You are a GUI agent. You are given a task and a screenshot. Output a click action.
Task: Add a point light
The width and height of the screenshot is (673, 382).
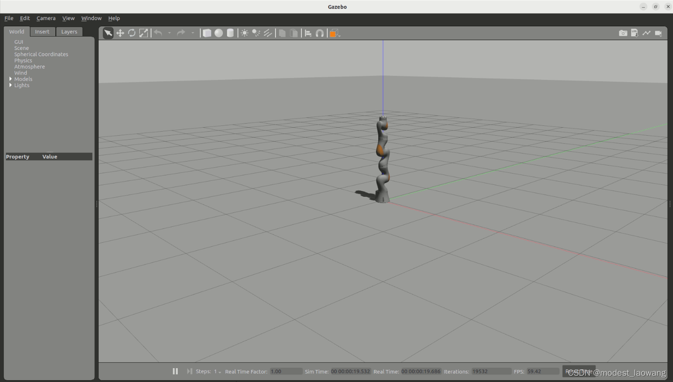click(244, 33)
